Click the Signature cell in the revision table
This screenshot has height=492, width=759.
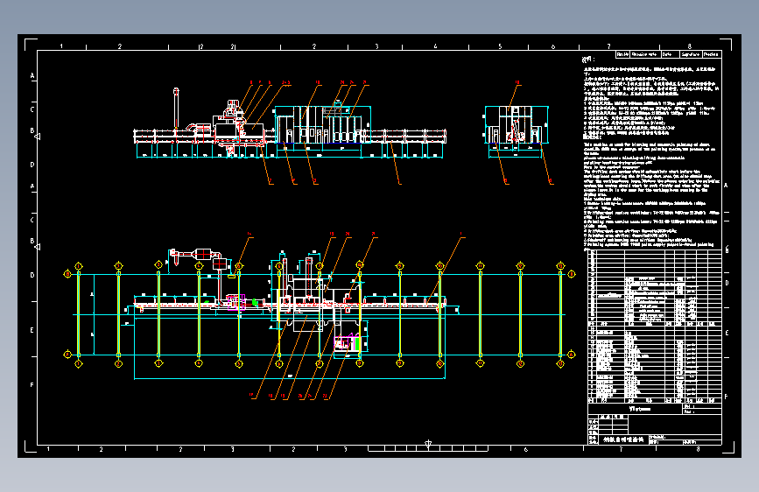click(691, 55)
